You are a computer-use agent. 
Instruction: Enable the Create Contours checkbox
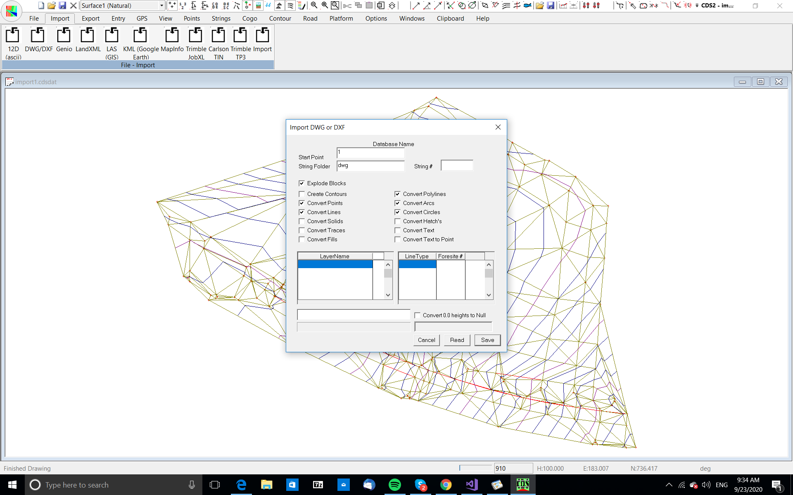coord(302,194)
